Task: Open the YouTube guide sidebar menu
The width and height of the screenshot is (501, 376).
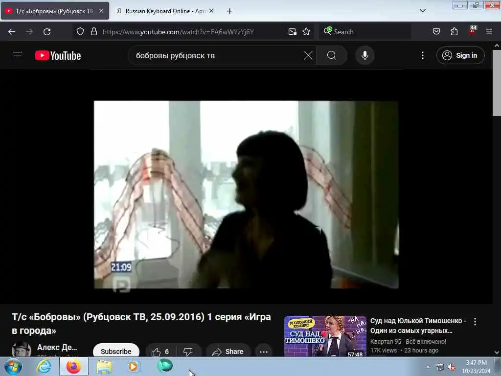Action: pyautogui.click(x=18, y=55)
